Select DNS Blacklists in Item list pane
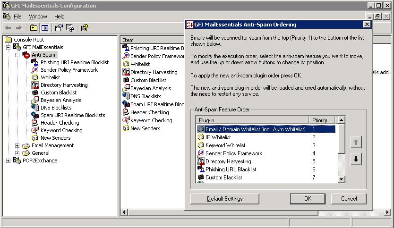 point(142,96)
